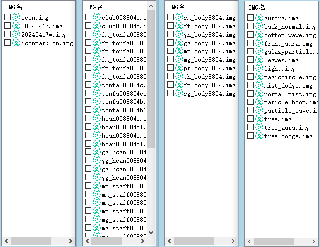This screenshot has height=247, width=320.
Task: Click the first panel's horizontal scroll left arrow
Action: [5, 241]
